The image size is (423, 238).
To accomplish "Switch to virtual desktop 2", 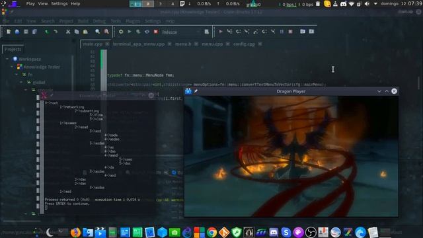I will click(x=148, y=4).
